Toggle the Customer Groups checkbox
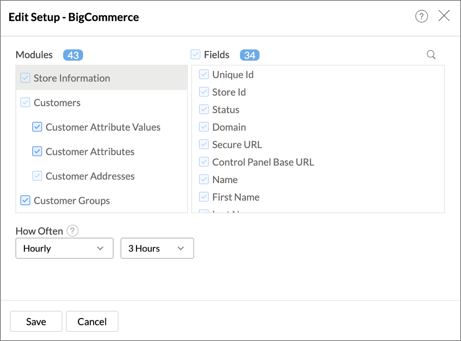Screen dimensions: 461x341 point(25,201)
